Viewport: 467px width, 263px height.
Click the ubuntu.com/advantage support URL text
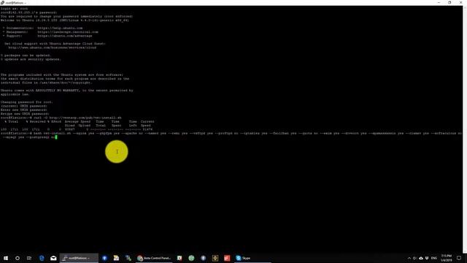[65, 36]
